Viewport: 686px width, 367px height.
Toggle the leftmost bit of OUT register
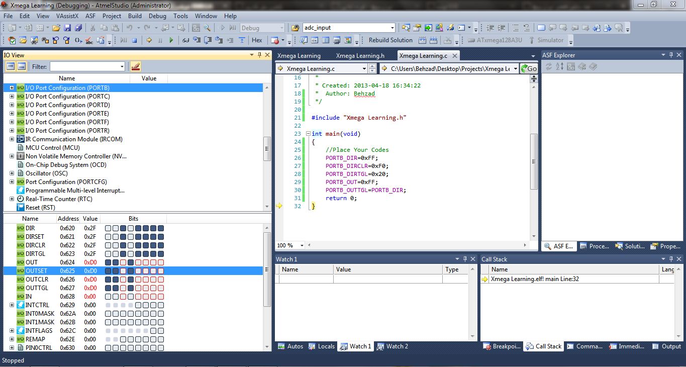pos(108,262)
